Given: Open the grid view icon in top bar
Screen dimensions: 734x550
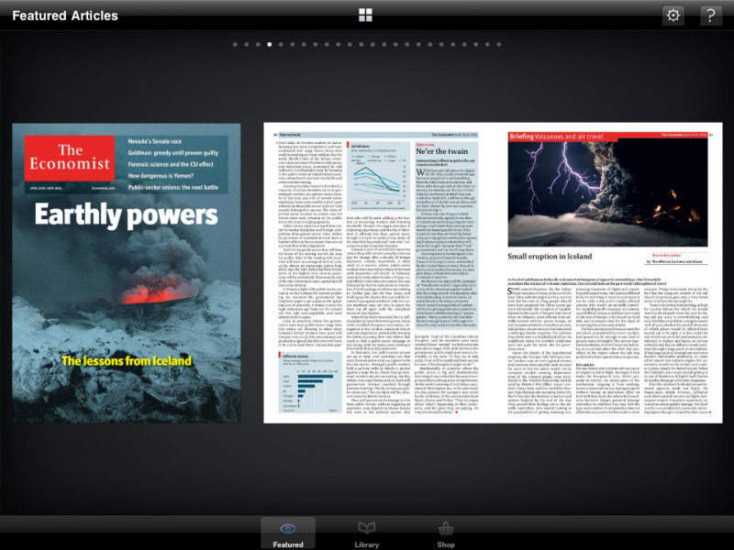Looking at the screenshot, I should point(365,16).
